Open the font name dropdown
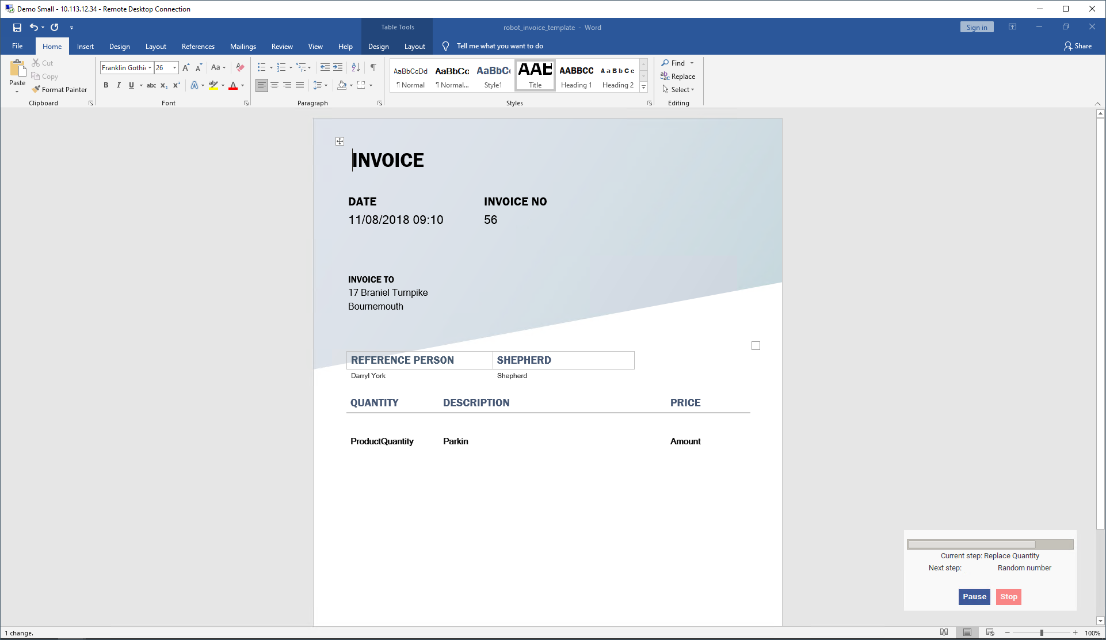 150,67
